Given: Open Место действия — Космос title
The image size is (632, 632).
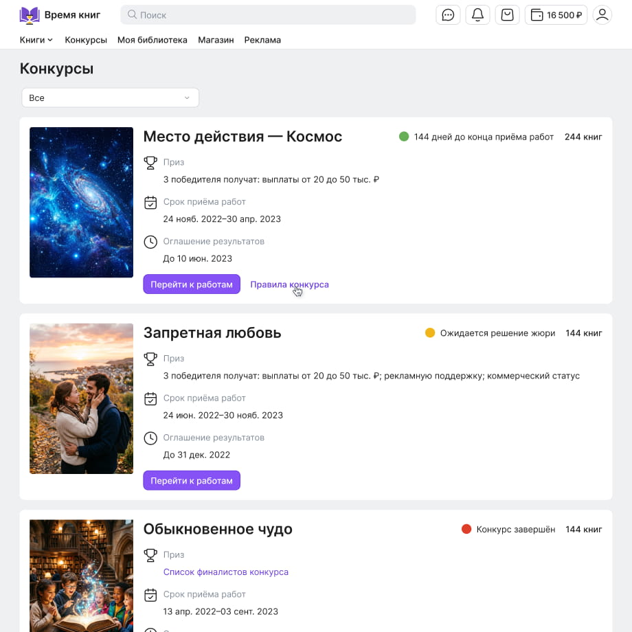Looking at the screenshot, I should (x=242, y=137).
